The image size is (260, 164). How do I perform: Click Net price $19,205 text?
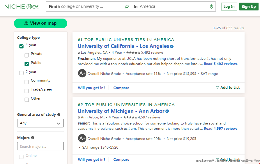point(181,139)
